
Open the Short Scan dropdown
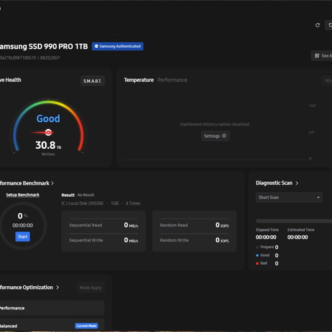tap(289, 197)
